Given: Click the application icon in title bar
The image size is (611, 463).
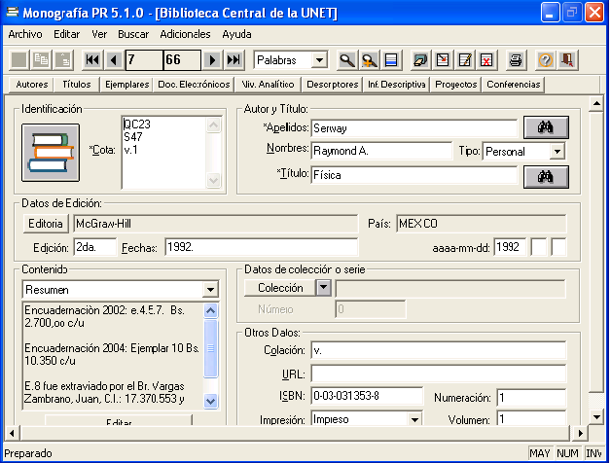Looking at the screenshot, I should coord(12,12).
